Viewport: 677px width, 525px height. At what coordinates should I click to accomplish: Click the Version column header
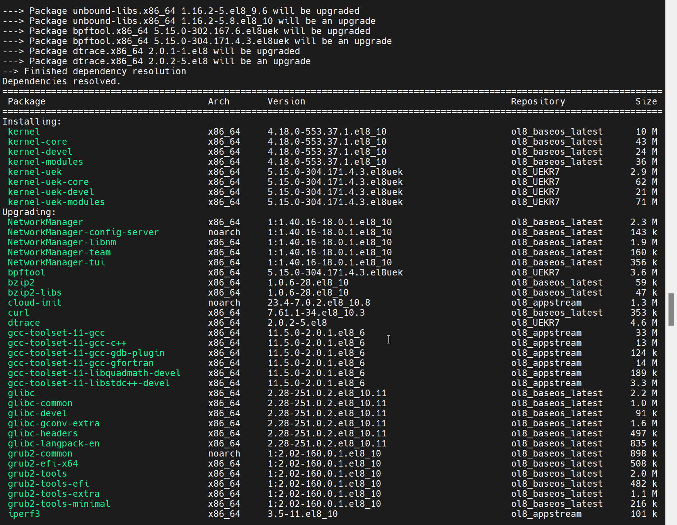[x=286, y=101]
